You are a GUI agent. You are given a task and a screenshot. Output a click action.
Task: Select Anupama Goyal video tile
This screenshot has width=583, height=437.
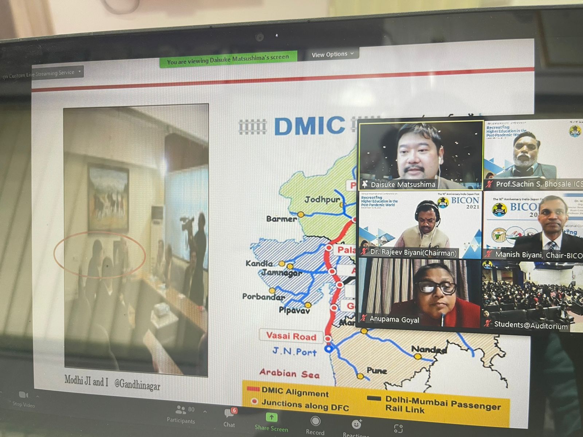[419, 292]
